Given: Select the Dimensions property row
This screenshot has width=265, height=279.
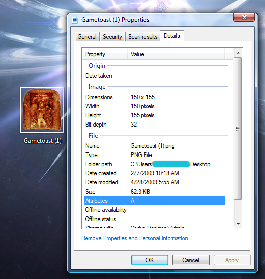Looking at the screenshot, I should click(155, 97).
